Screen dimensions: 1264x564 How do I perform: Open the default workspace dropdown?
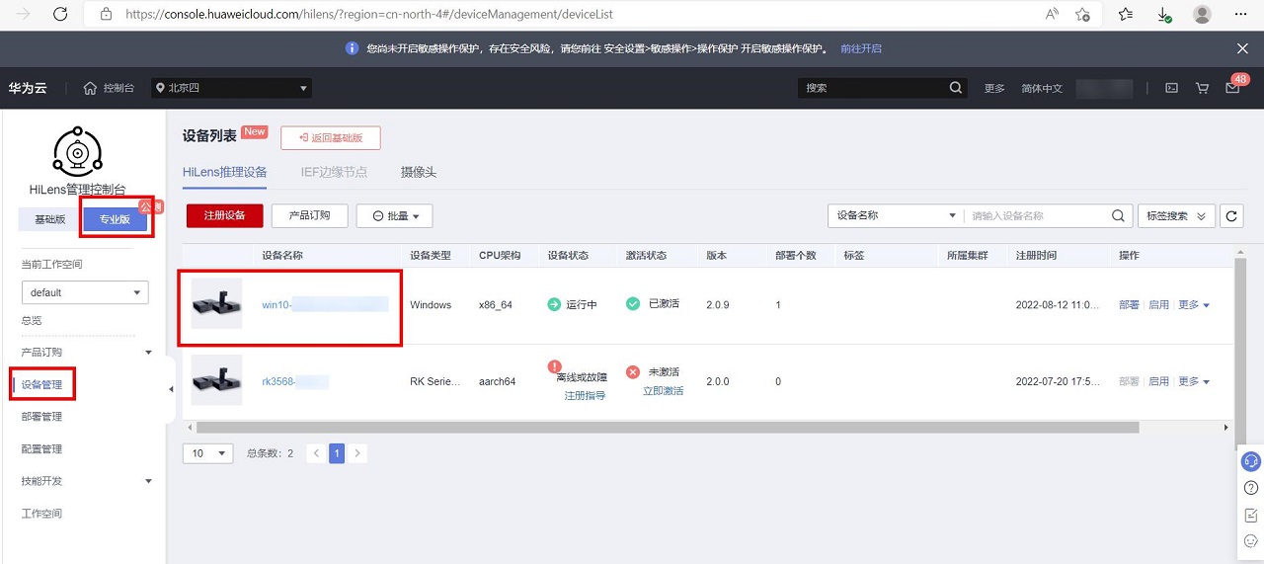pyautogui.click(x=85, y=292)
